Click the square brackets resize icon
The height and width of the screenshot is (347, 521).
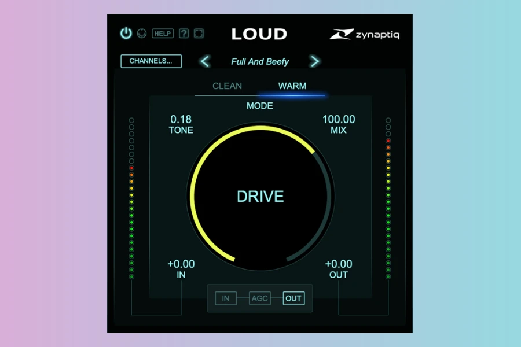(199, 34)
